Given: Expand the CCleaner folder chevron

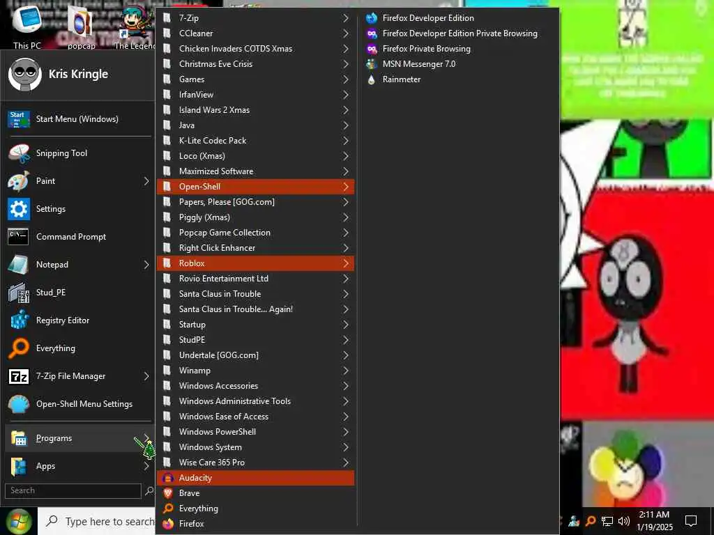Looking at the screenshot, I should coord(346,33).
